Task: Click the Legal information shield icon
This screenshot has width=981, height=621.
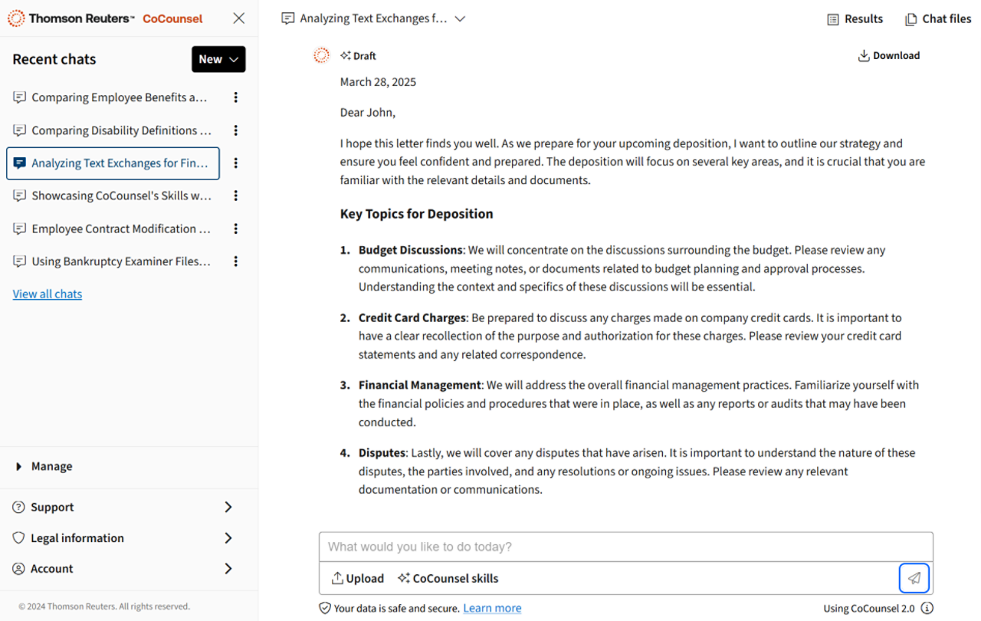Action: (19, 538)
